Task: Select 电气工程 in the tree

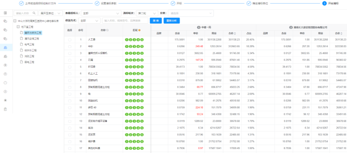Action: tap(29, 44)
